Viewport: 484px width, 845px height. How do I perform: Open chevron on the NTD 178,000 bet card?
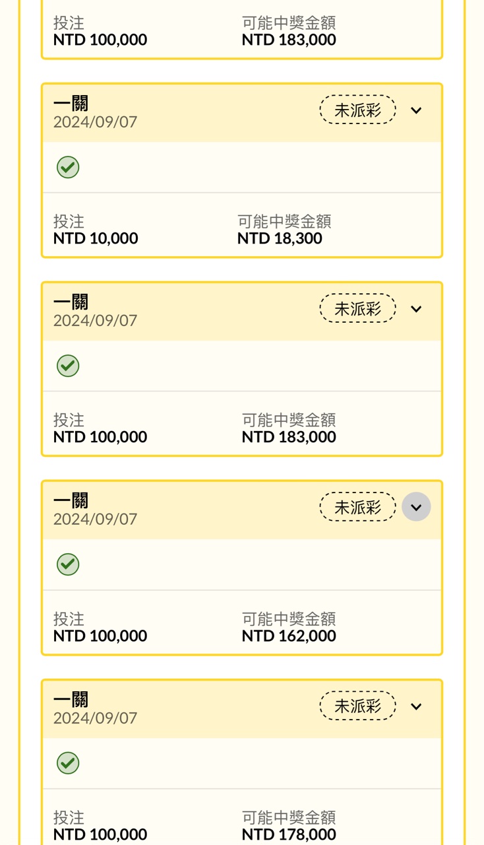[416, 706]
